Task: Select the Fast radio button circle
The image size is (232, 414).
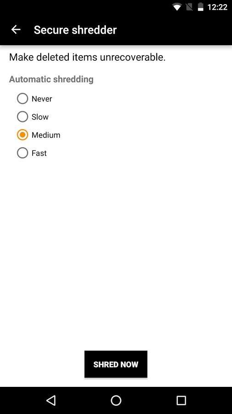Action: pyautogui.click(x=22, y=153)
